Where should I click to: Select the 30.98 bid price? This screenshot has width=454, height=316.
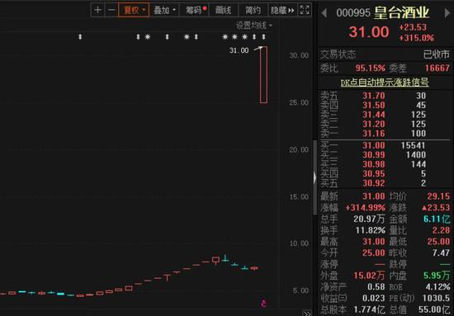coord(374,164)
